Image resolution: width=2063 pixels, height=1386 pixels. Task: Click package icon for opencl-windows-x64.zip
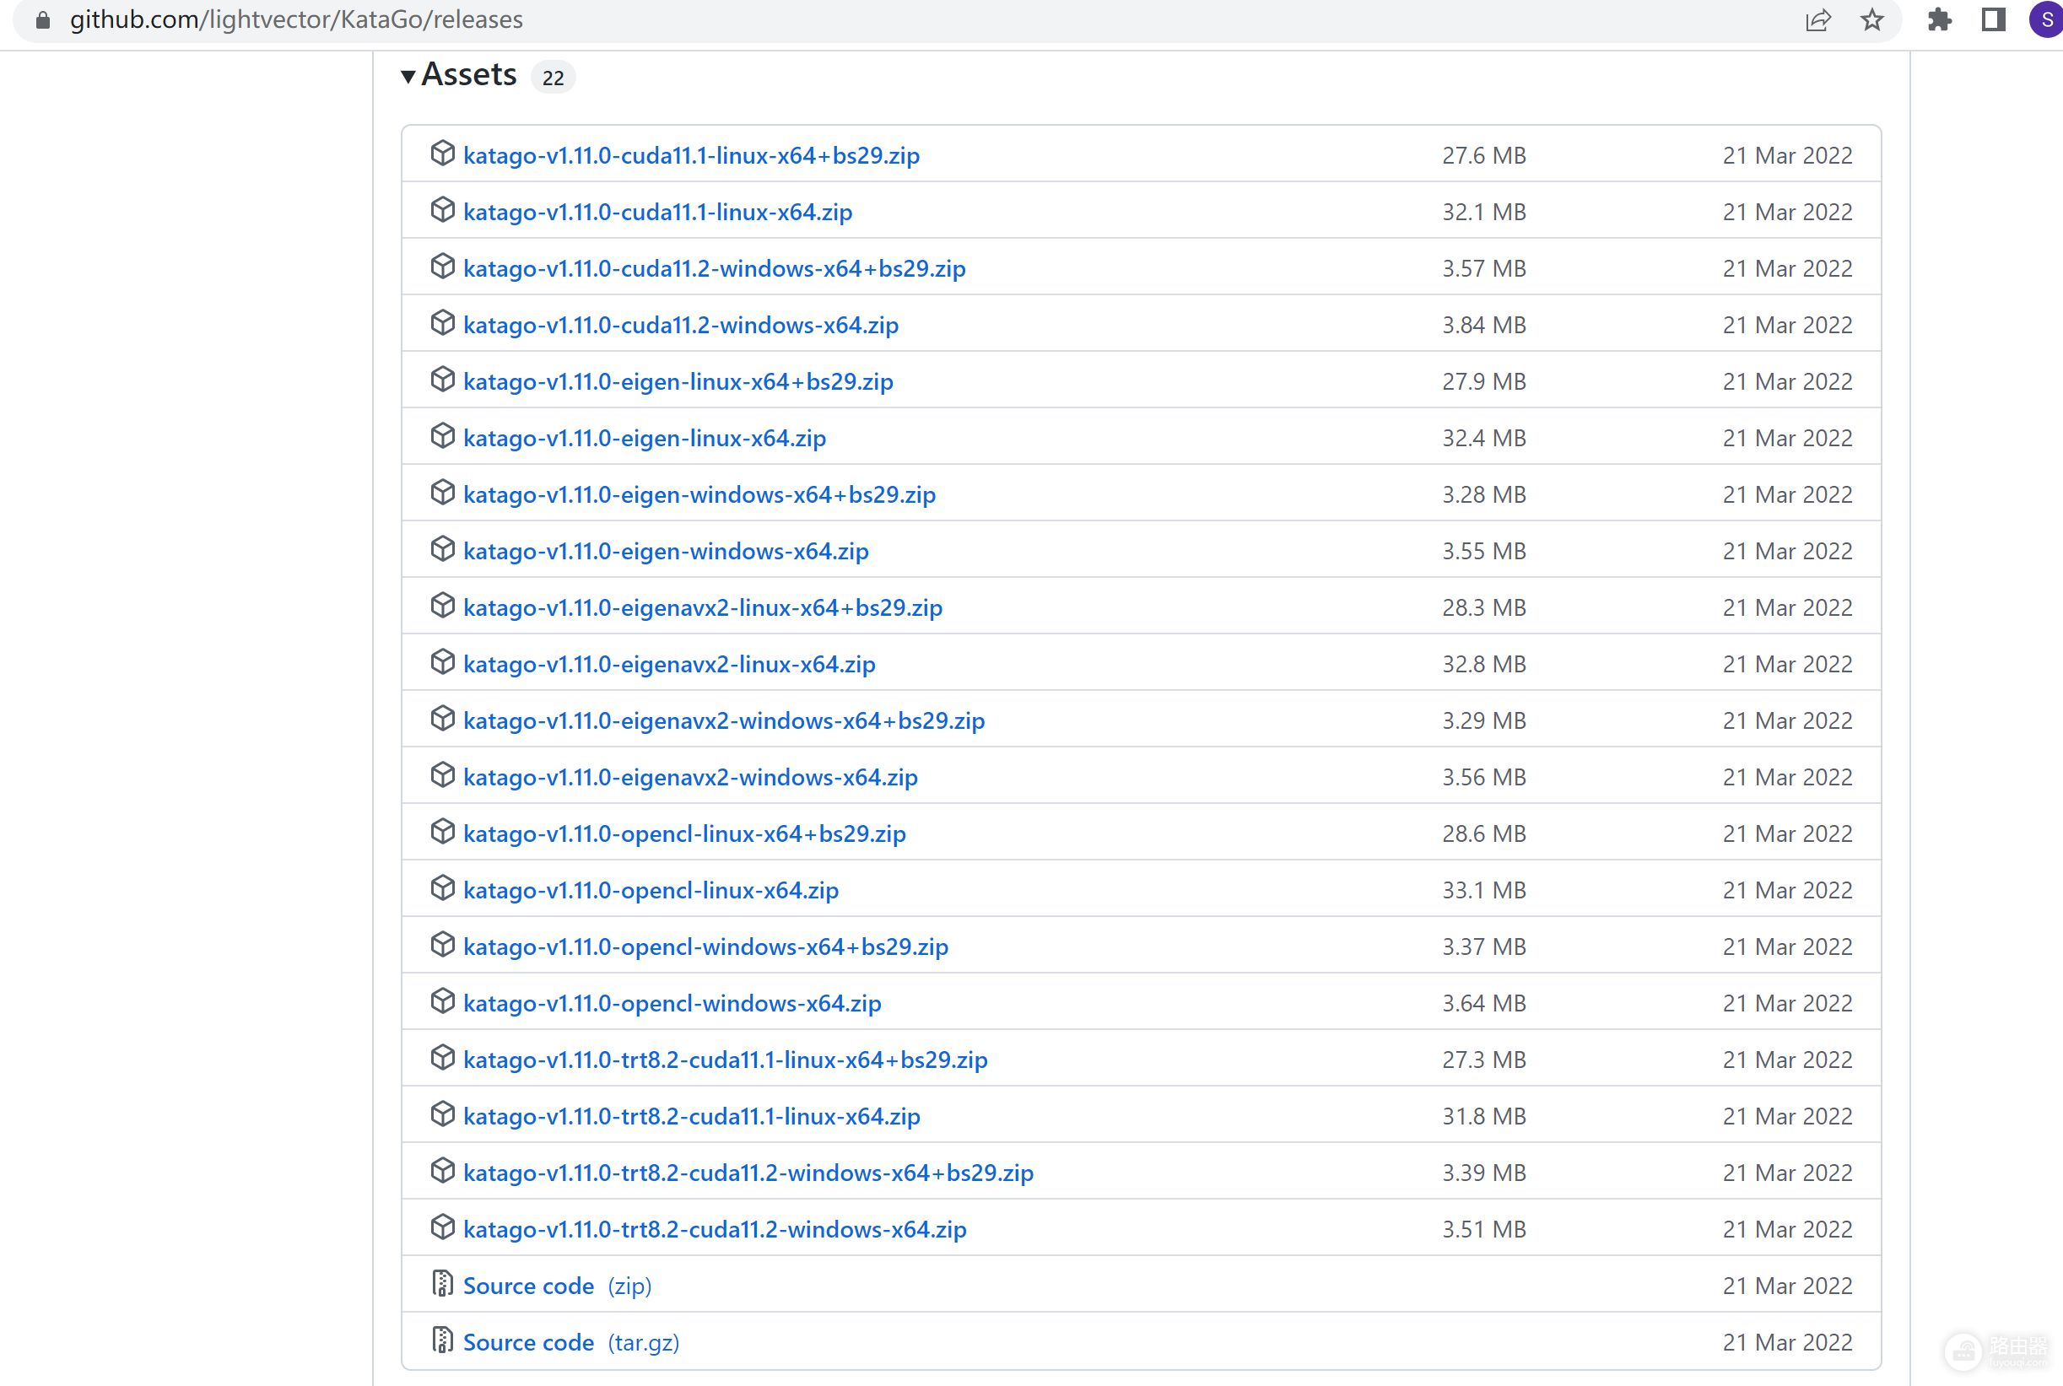[442, 1002]
